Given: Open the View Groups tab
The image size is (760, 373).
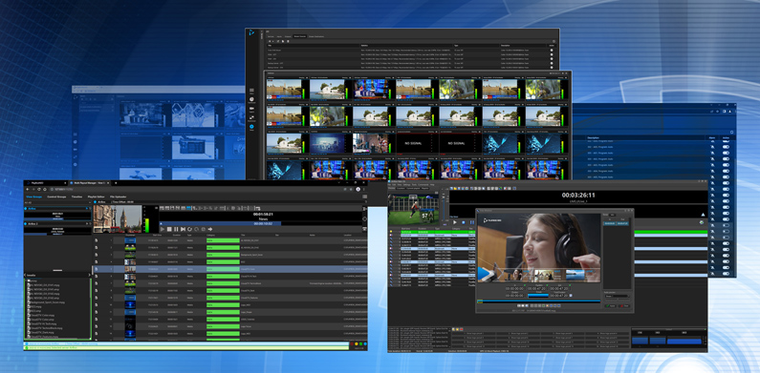Looking at the screenshot, I should 33,197.
